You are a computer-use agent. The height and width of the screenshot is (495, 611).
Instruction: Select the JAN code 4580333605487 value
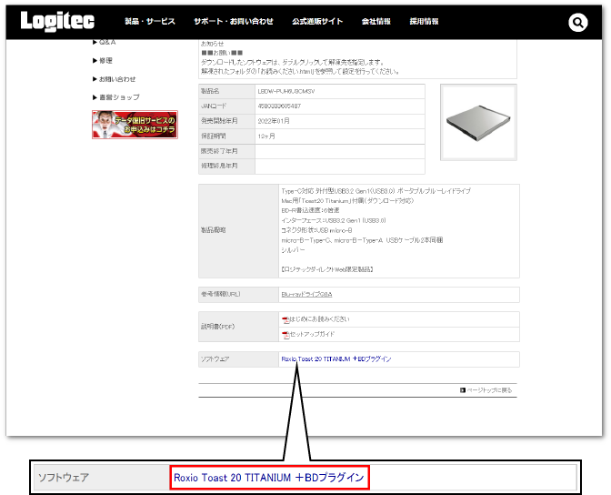pyautogui.click(x=279, y=106)
